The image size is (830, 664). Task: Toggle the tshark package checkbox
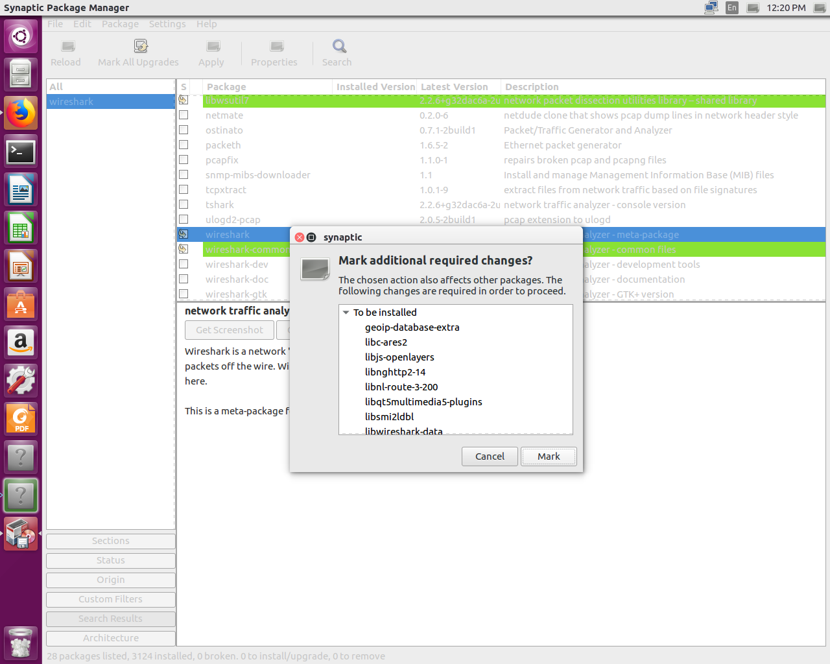coord(184,205)
